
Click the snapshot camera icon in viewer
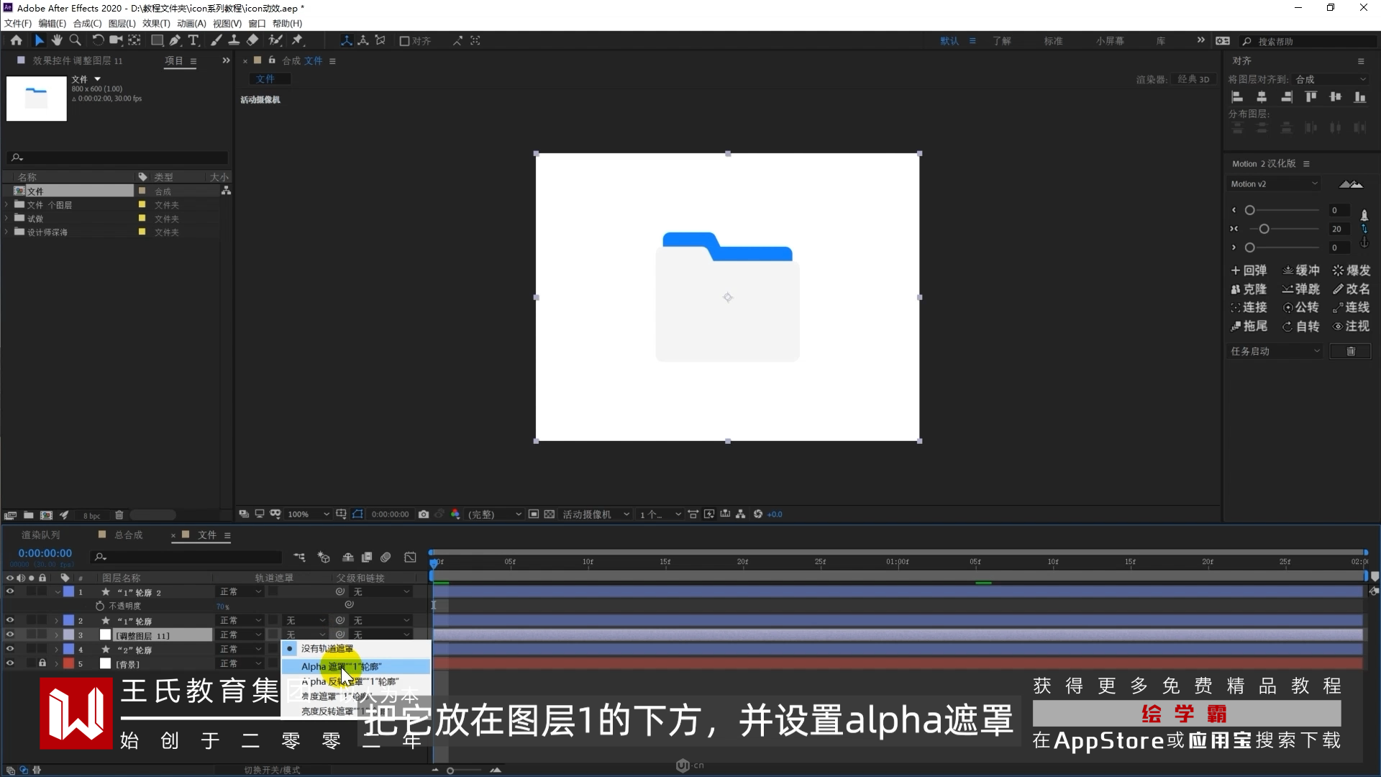click(x=424, y=514)
